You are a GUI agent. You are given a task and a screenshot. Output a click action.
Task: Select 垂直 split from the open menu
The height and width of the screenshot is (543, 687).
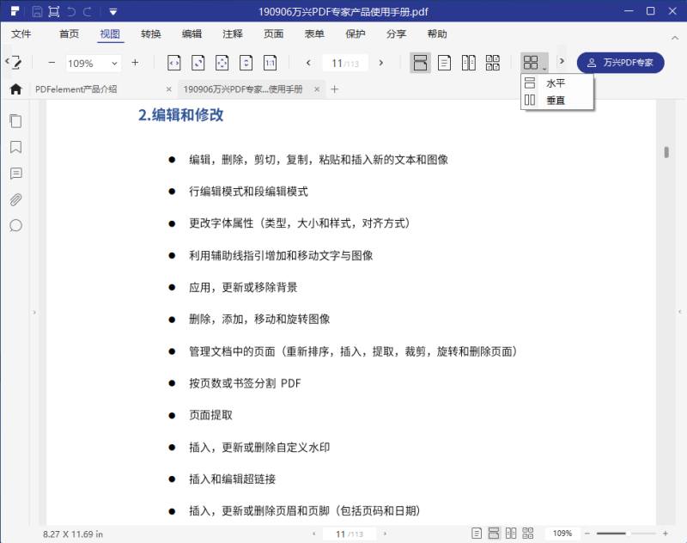click(x=556, y=100)
